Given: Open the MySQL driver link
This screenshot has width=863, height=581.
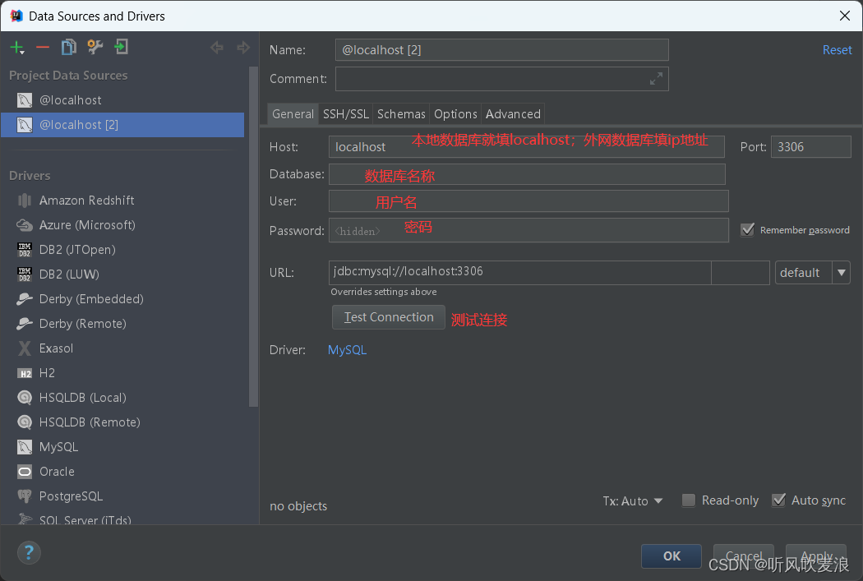Looking at the screenshot, I should (x=348, y=350).
